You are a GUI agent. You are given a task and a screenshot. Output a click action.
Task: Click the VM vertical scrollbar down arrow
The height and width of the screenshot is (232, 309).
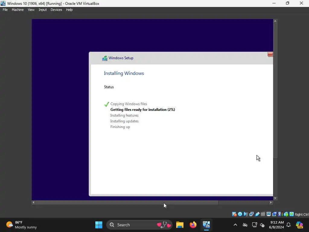click(x=275, y=198)
